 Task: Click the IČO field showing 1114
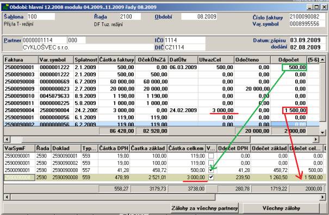point(185,40)
